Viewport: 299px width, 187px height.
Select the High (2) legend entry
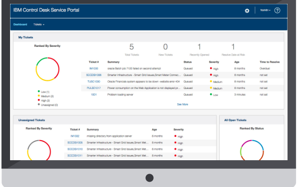[43, 100]
